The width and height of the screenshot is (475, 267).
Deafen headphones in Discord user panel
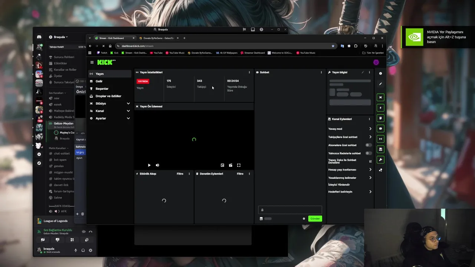pos(83,250)
